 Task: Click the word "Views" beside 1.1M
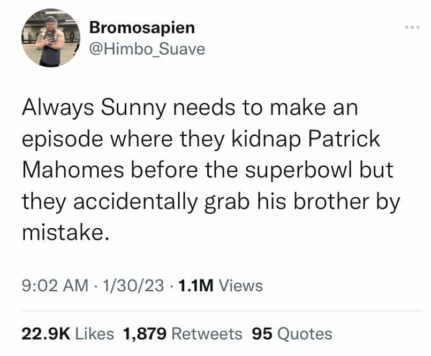[241, 285]
